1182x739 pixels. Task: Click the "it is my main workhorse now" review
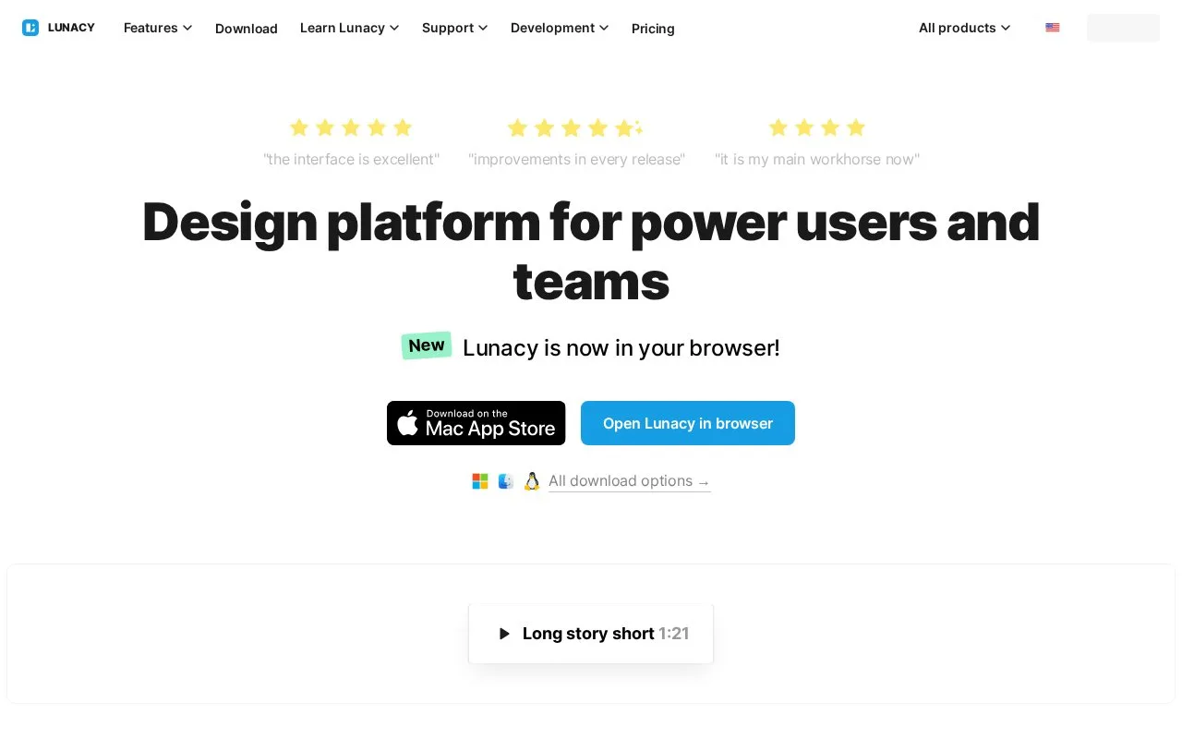tap(817, 159)
